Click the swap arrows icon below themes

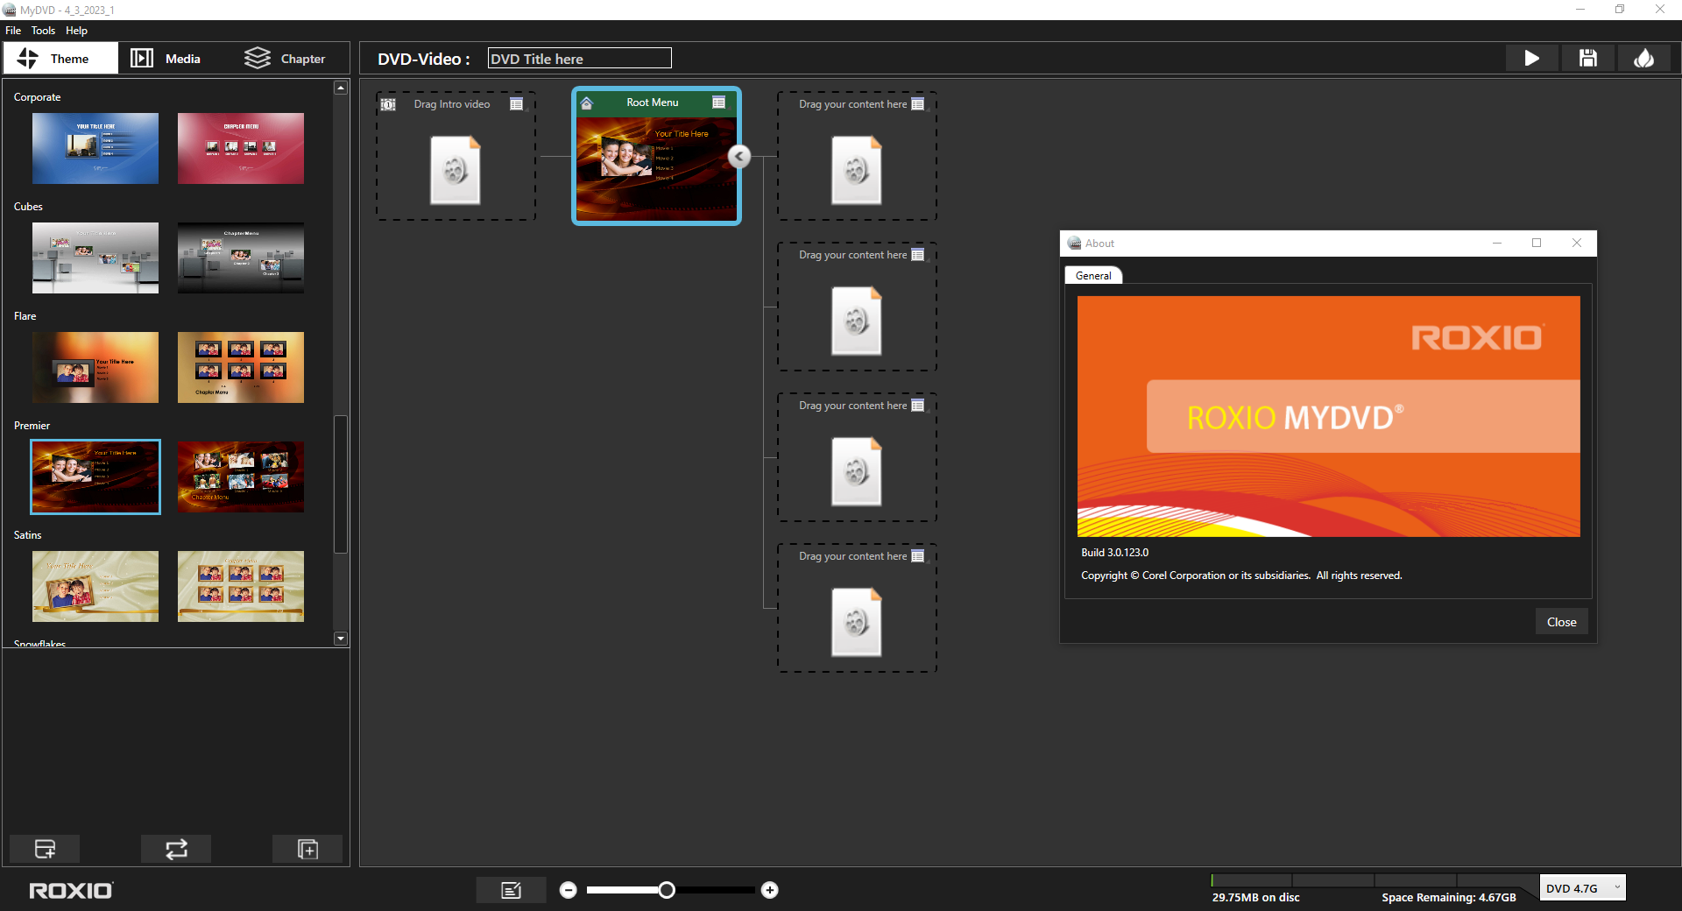pos(176,849)
